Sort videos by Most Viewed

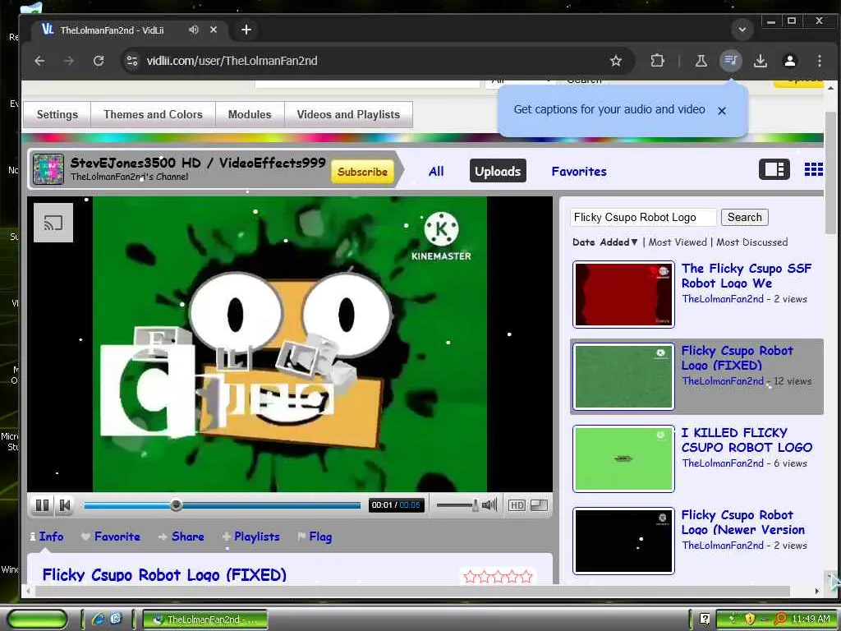tap(678, 242)
